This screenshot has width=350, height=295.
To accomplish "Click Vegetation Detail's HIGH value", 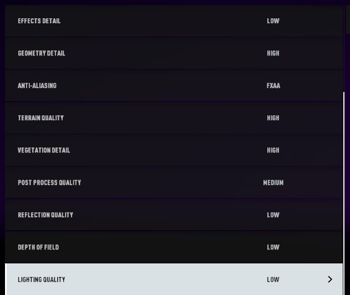I will 273,150.
